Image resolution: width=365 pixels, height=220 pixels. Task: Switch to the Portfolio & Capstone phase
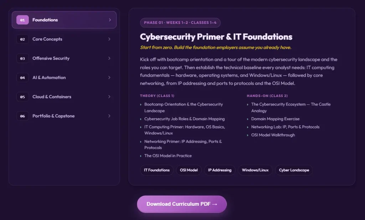tap(64, 116)
